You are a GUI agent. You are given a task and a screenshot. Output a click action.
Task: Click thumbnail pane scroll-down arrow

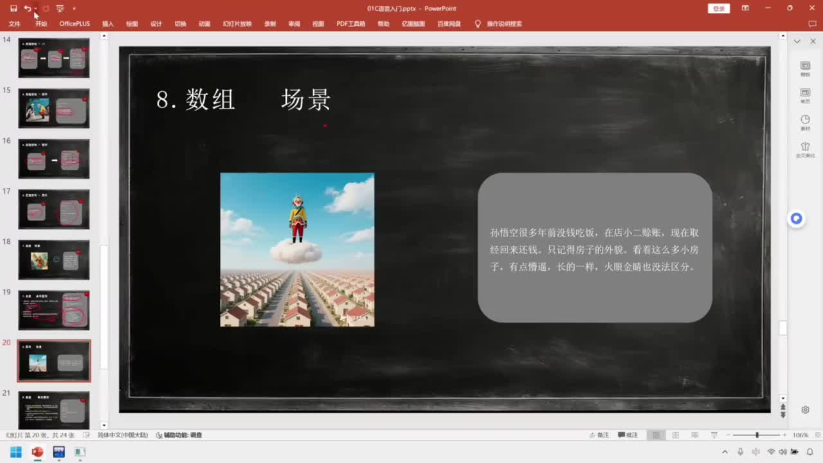(104, 425)
